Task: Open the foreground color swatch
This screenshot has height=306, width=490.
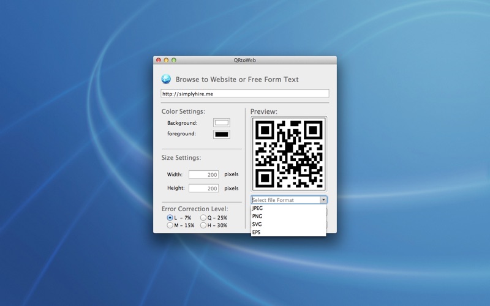Action: click(222, 134)
